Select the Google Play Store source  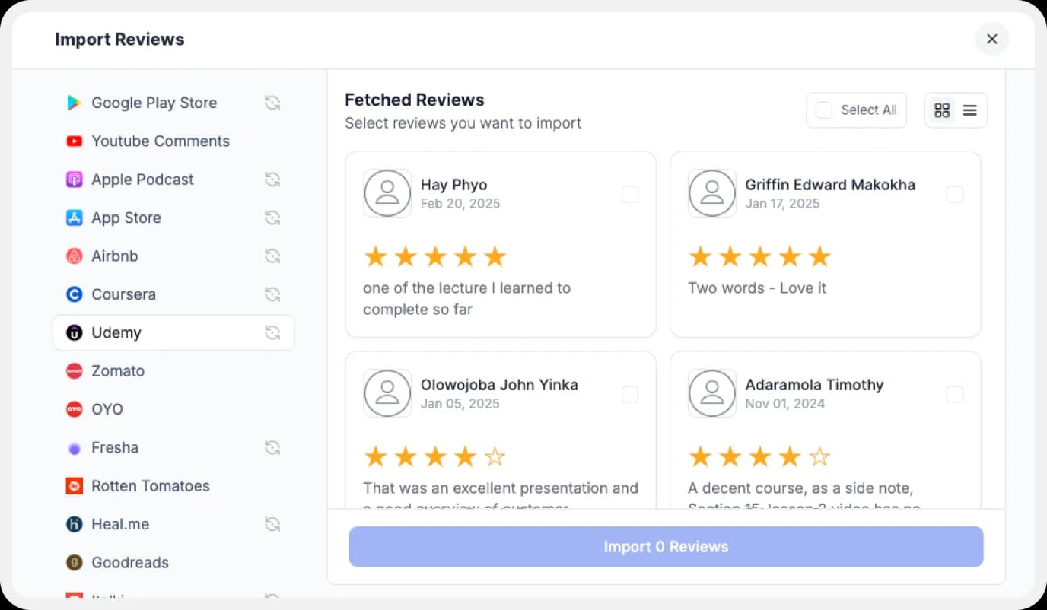(154, 103)
